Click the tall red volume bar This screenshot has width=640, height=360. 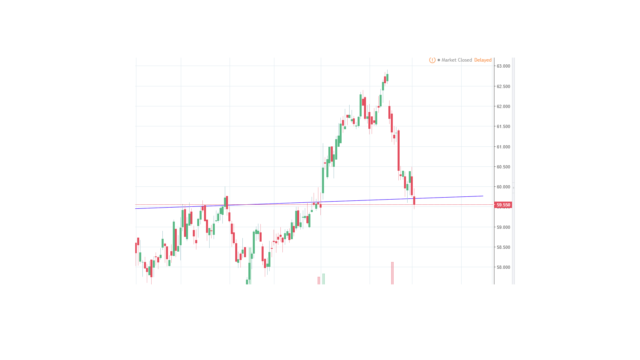pyautogui.click(x=392, y=273)
